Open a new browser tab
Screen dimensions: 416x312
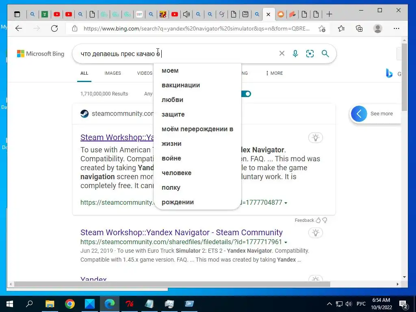329,14
